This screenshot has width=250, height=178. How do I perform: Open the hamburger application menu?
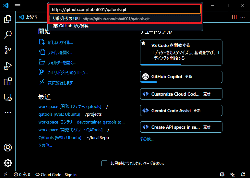coord(18,6)
